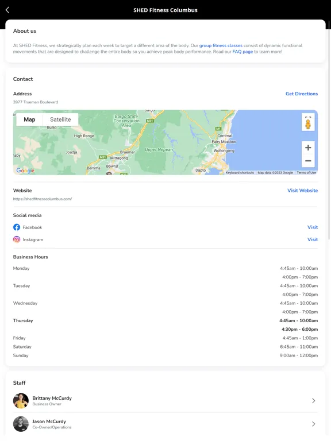
Task: Open the FAQ page link
Action: (x=243, y=52)
